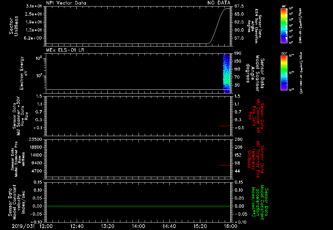333x230 pixels.
Task: Click the 14:00 time tick label
Action: 138,226
